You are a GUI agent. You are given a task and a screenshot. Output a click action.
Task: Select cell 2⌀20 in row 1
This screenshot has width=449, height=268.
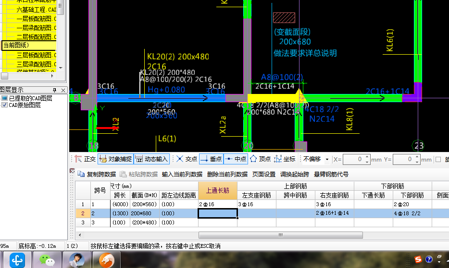(x=412, y=204)
